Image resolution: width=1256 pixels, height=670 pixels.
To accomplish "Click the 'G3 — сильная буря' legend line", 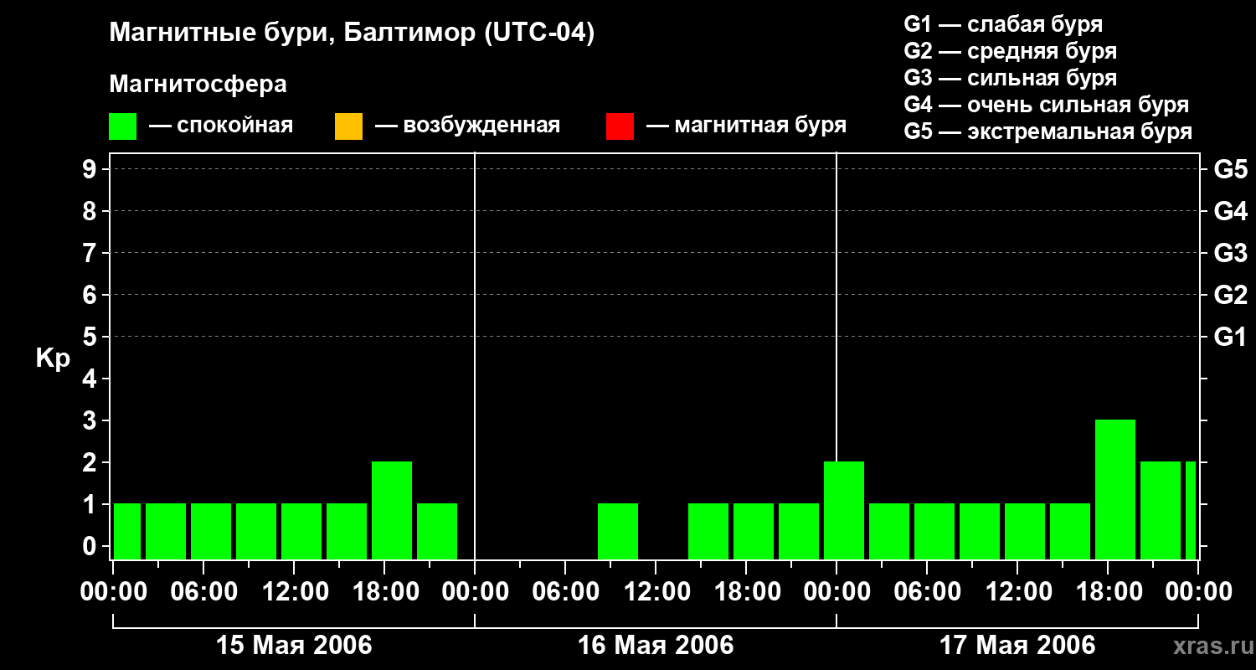I will point(1010,78).
